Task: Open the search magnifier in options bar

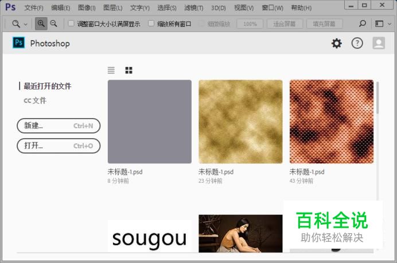Action: coord(363,23)
